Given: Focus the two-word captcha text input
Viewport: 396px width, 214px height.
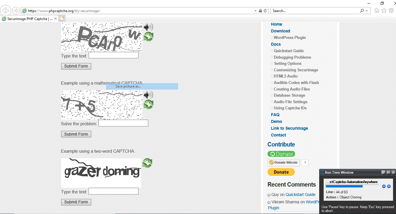Looking at the screenshot, I should [113, 191].
